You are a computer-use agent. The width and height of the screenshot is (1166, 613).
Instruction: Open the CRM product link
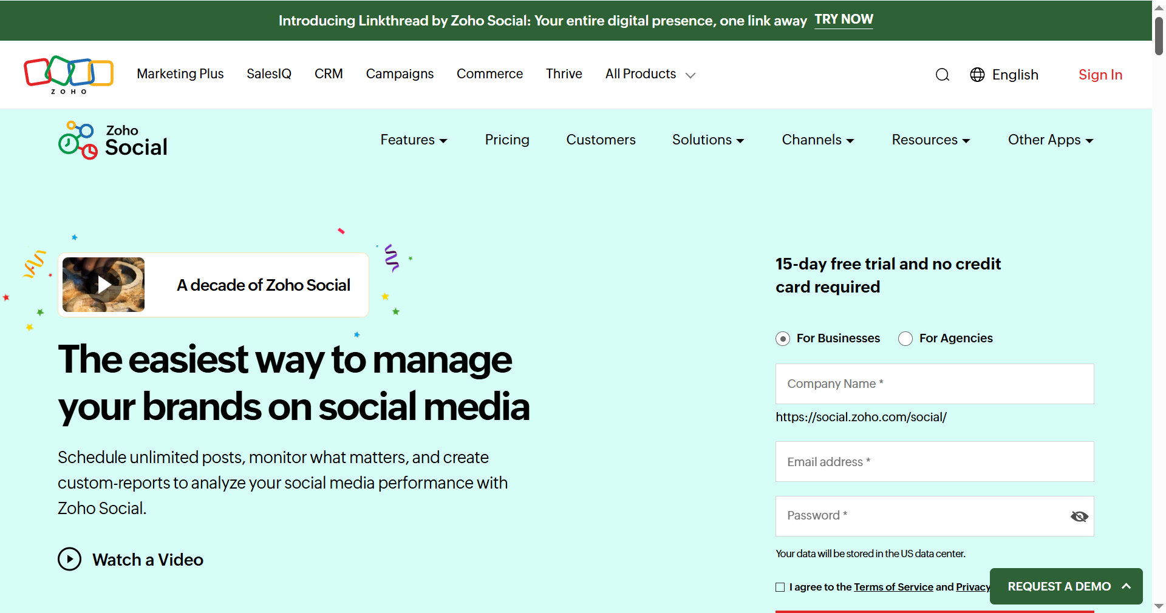click(x=329, y=74)
